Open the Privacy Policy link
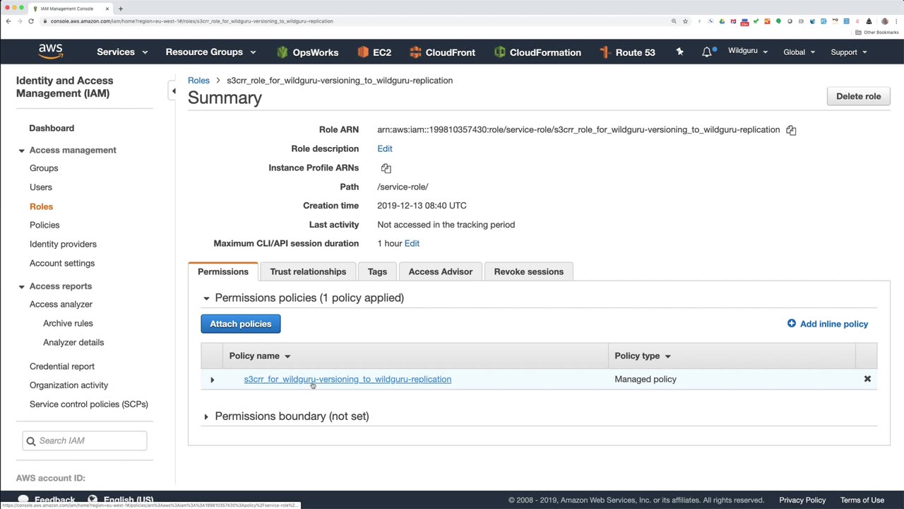Viewport: 904px width, 509px height. click(802, 500)
